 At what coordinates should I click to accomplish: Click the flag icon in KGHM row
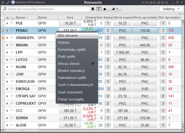12,67
